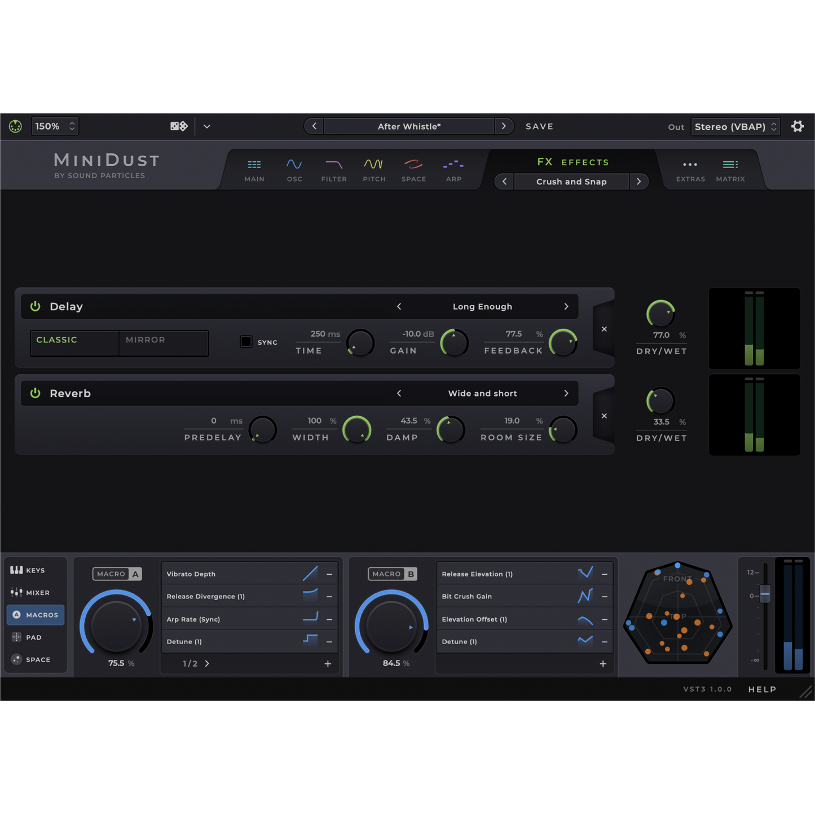Click the dice randomize icon
This screenshot has width=815, height=815.
pyautogui.click(x=178, y=126)
